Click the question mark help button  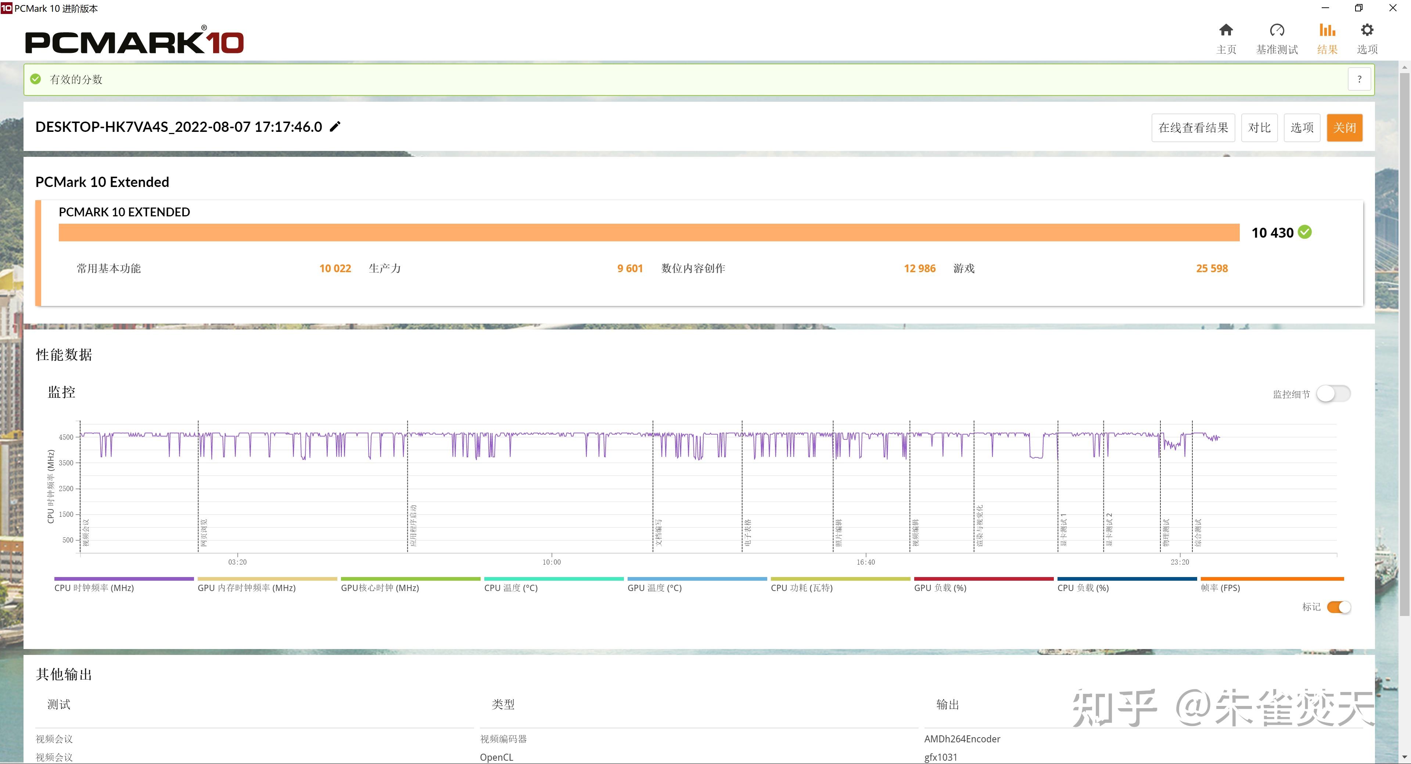tap(1359, 79)
